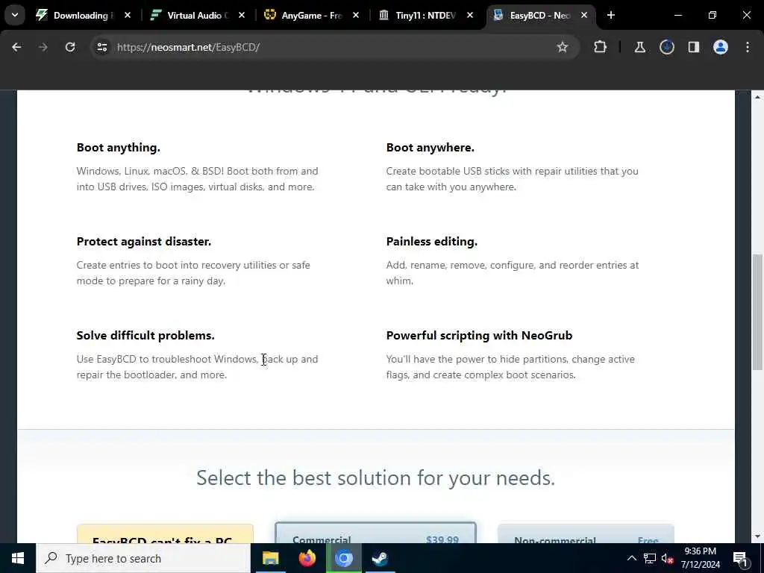Click the 'Solve difficult problems.' heading

(145, 336)
